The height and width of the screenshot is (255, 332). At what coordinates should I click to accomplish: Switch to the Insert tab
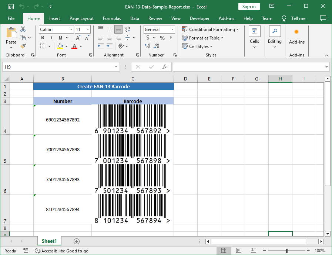pyautogui.click(x=54, y=18)
